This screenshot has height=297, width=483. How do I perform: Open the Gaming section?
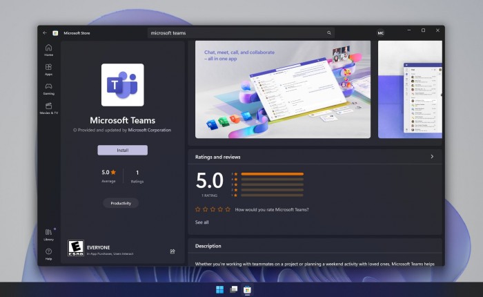point(48,89)
